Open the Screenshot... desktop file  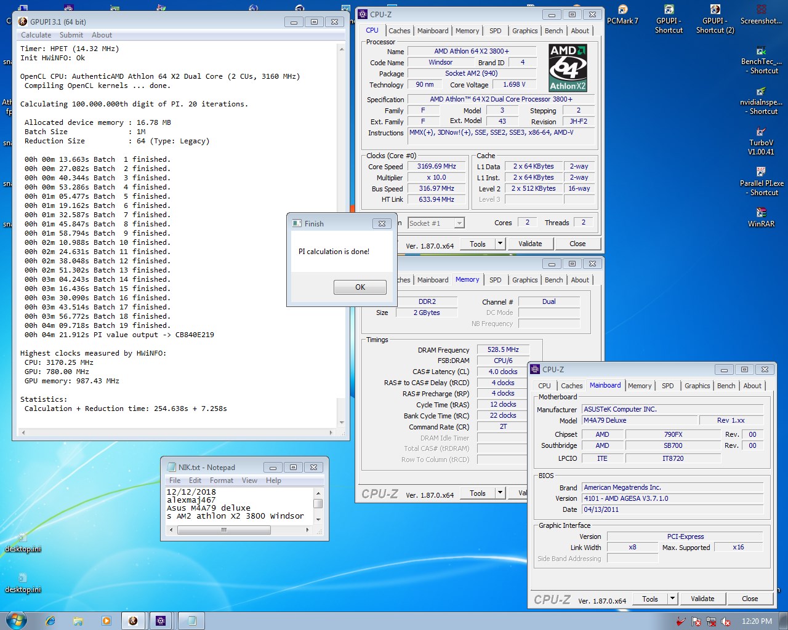pos(761,15)
